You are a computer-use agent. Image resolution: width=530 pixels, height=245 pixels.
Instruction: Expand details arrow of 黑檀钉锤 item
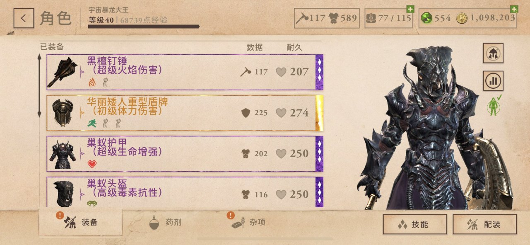pos(82,72)
